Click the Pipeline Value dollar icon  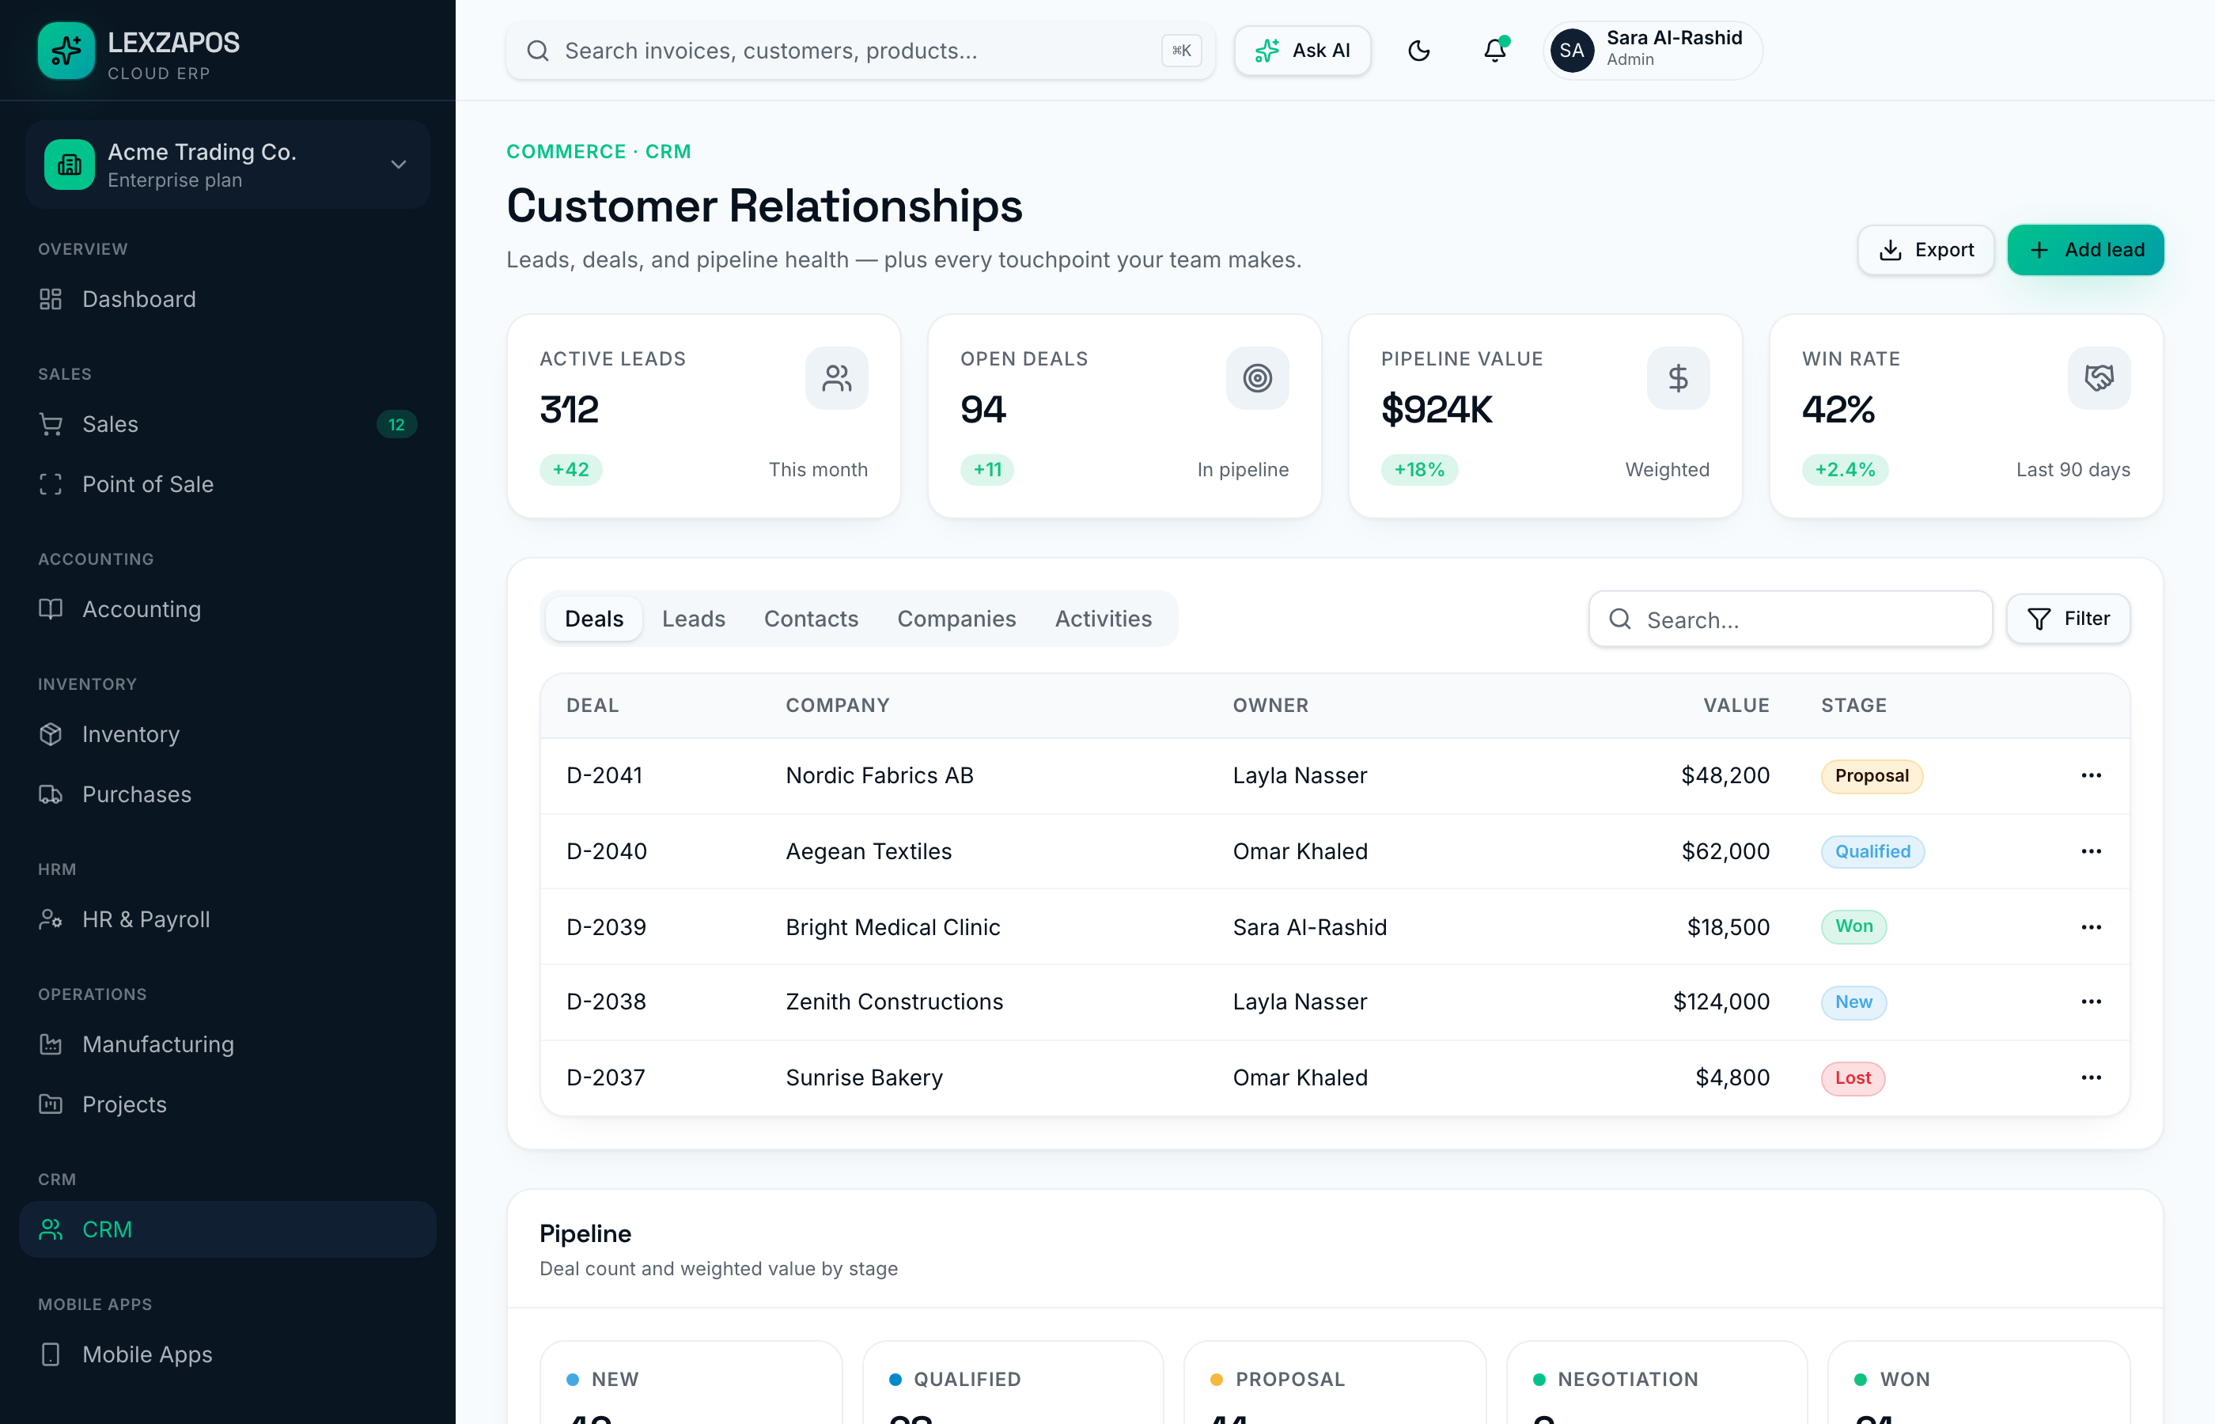[1678, 378]
